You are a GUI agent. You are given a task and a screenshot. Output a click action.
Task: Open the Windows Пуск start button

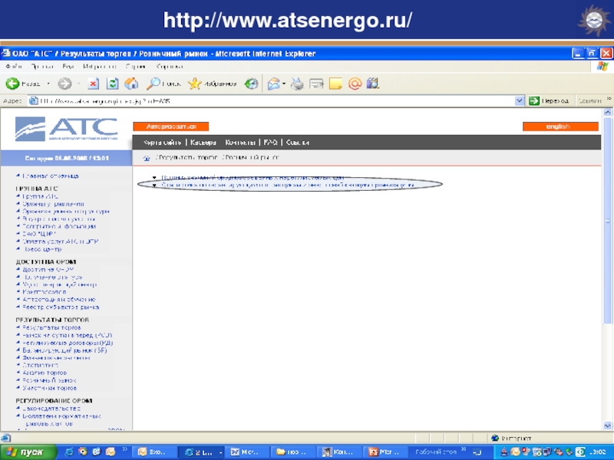coord(27,452)
